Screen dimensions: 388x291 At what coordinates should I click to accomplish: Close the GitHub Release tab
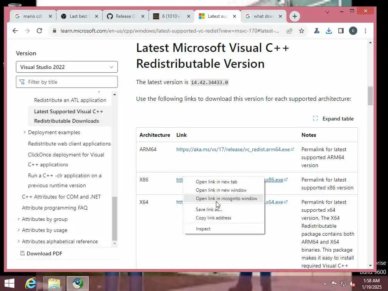[143, 16]
